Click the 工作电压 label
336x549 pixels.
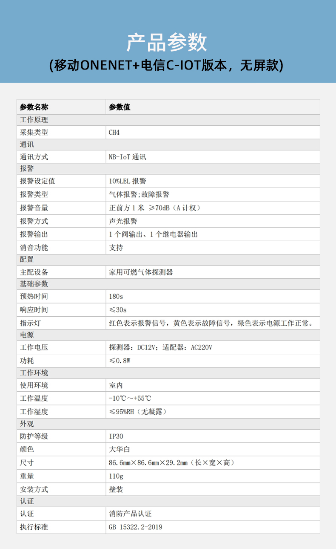[x=34, y=347]
